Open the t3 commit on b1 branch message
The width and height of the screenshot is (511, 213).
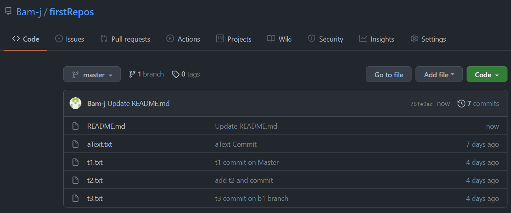[x=252, y=198]
